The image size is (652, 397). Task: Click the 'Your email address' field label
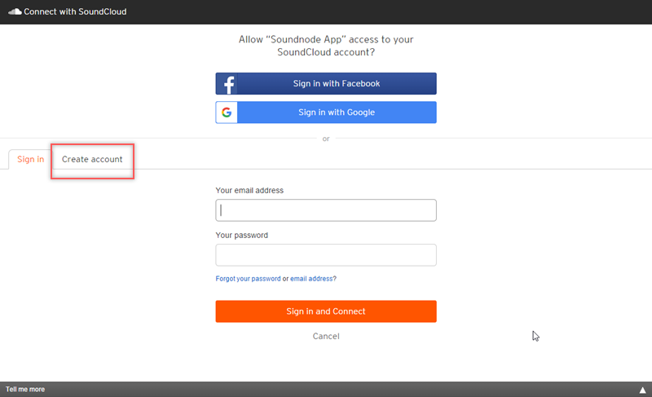249,191
